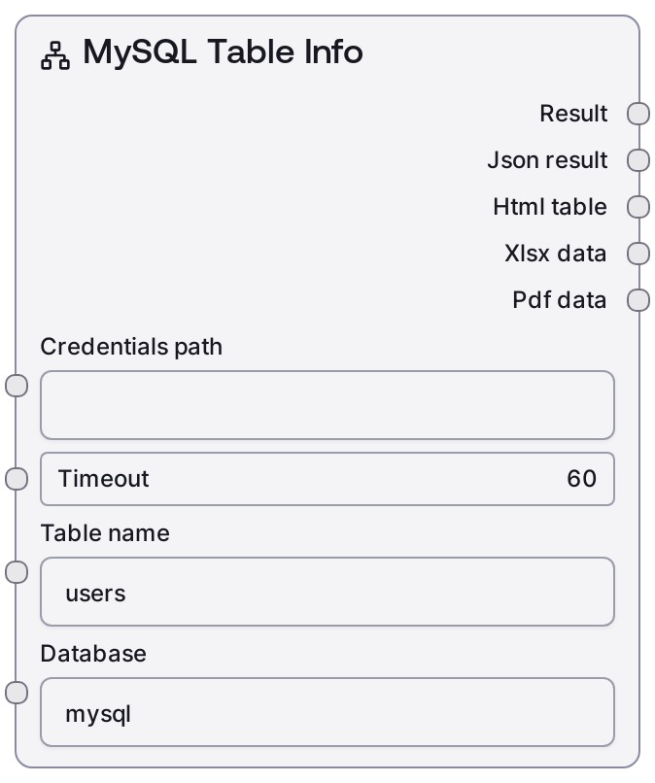This screenshot has width=655, height=783.
Task: Click the Html table output port
Action: tap(638, 207)
